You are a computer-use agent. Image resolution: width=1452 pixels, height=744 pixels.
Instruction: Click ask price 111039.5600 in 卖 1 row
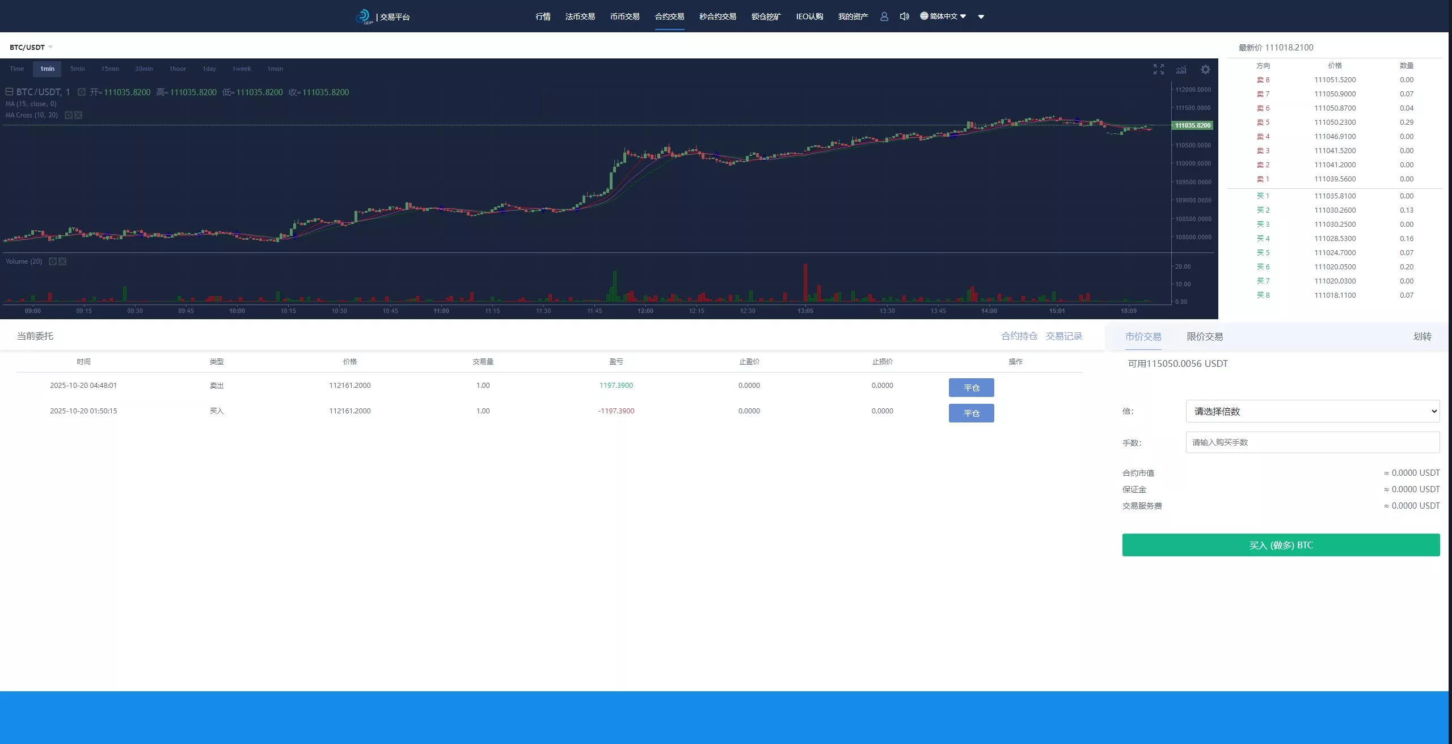pyautogui.click(x=1335, y=179)
